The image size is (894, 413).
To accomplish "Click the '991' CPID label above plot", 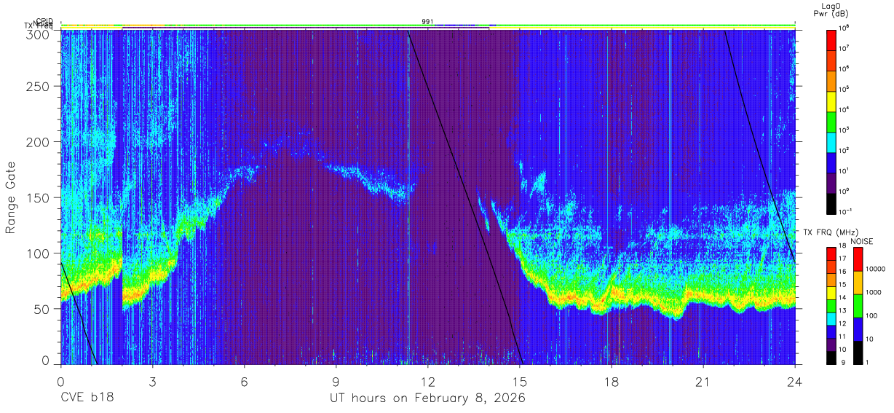I will [x=427, y=22].
